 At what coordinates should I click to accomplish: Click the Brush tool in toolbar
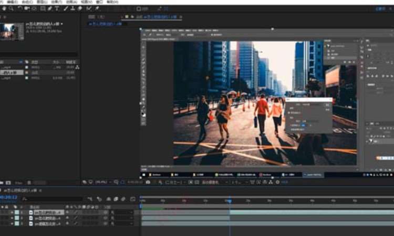(x=65, y=8)
